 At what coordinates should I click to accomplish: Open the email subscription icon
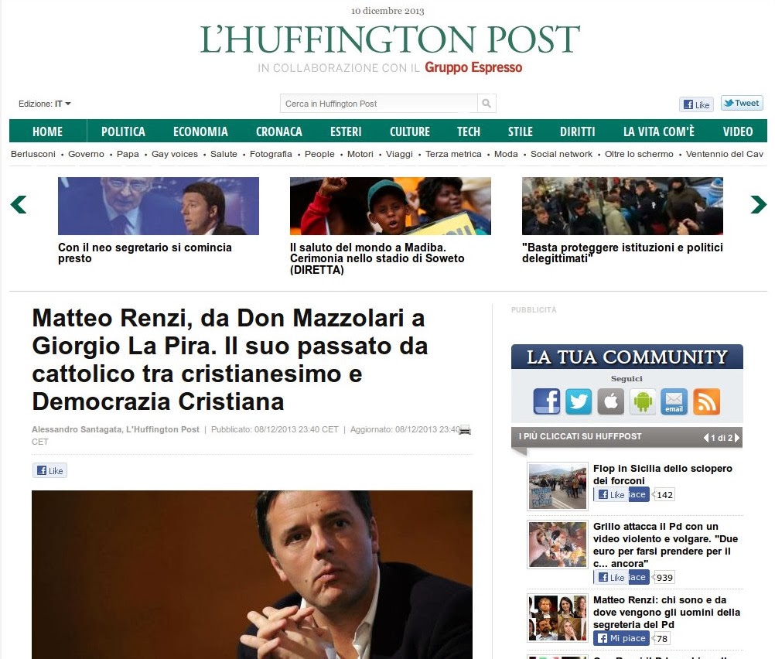pyautogui.click(x=674, y=401)
